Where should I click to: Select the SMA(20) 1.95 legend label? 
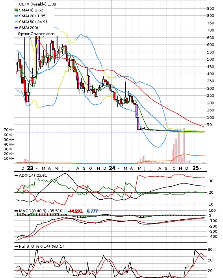32,16
